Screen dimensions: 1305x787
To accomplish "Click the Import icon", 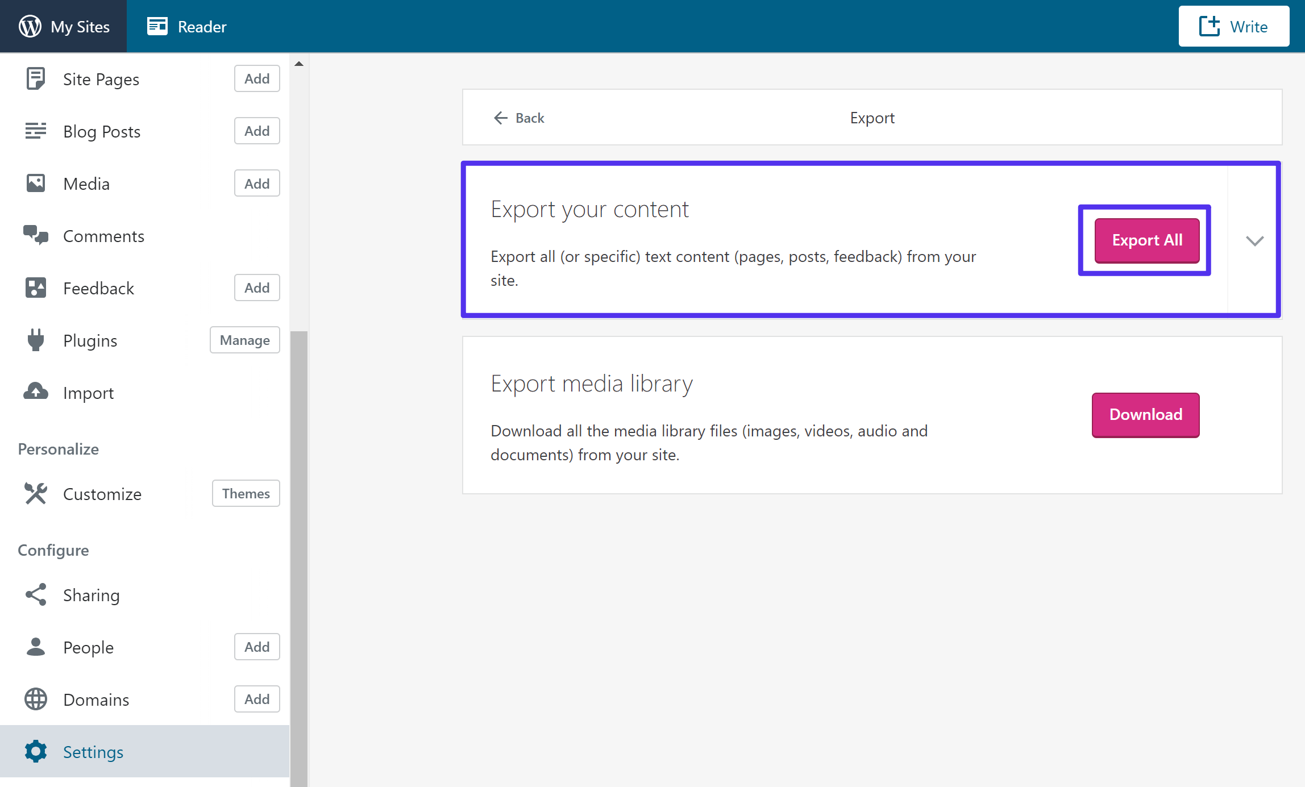I will coord(35,392).
